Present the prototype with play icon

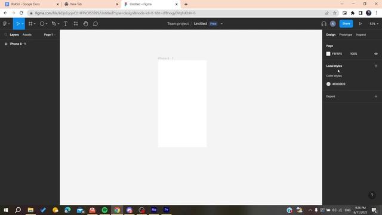360,24
